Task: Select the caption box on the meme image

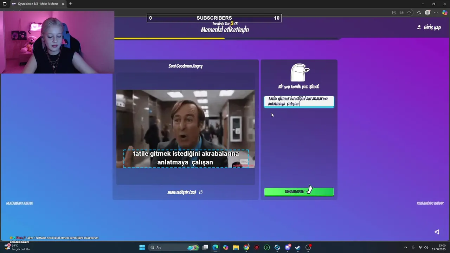Action: [x=186, y=158]
